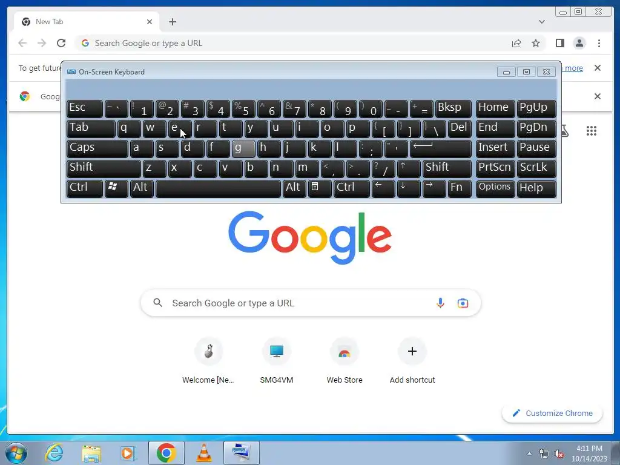Open Windows Media Player from taskbar
The height and width of the screenshot is (465, 620).
point(128,453)
